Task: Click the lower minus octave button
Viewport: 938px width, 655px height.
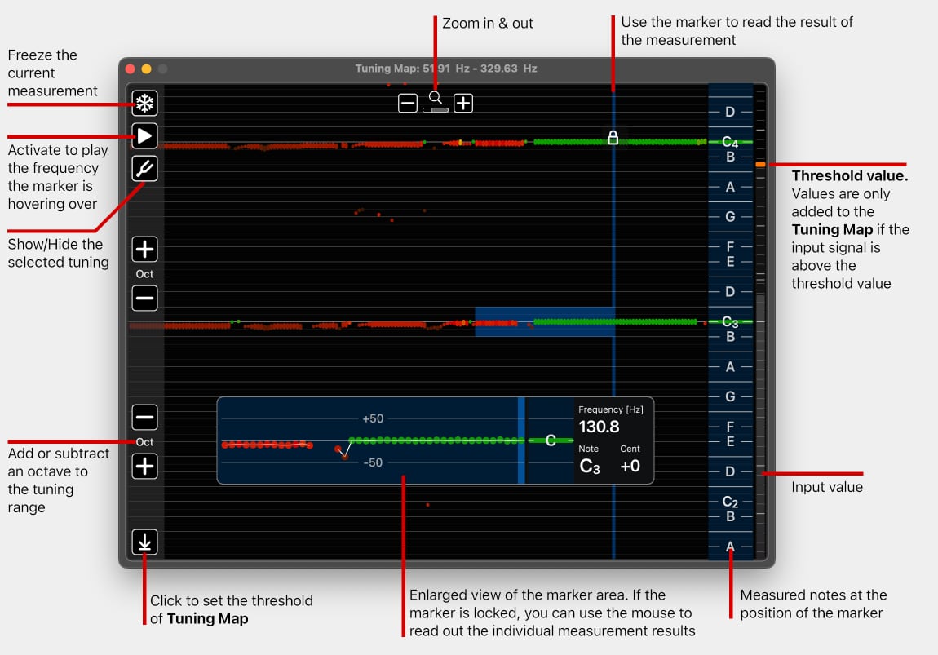Action: pyautogui.click(x=145, y=418)
